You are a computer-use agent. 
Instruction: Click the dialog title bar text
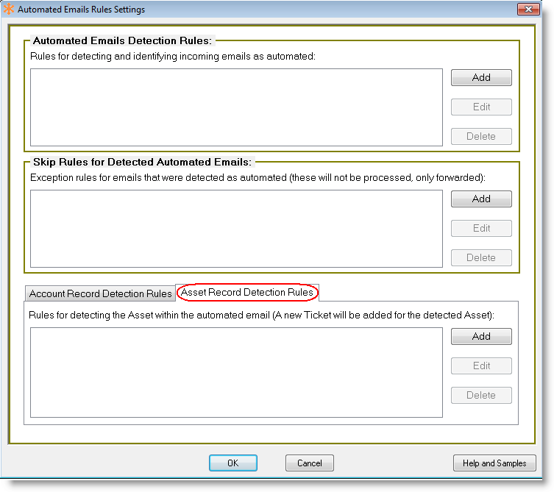(81, 10)
